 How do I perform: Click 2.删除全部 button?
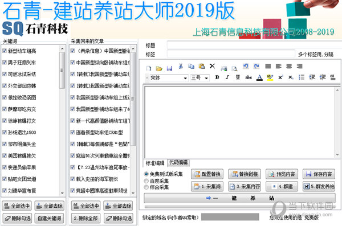click(x=85, y=219)
